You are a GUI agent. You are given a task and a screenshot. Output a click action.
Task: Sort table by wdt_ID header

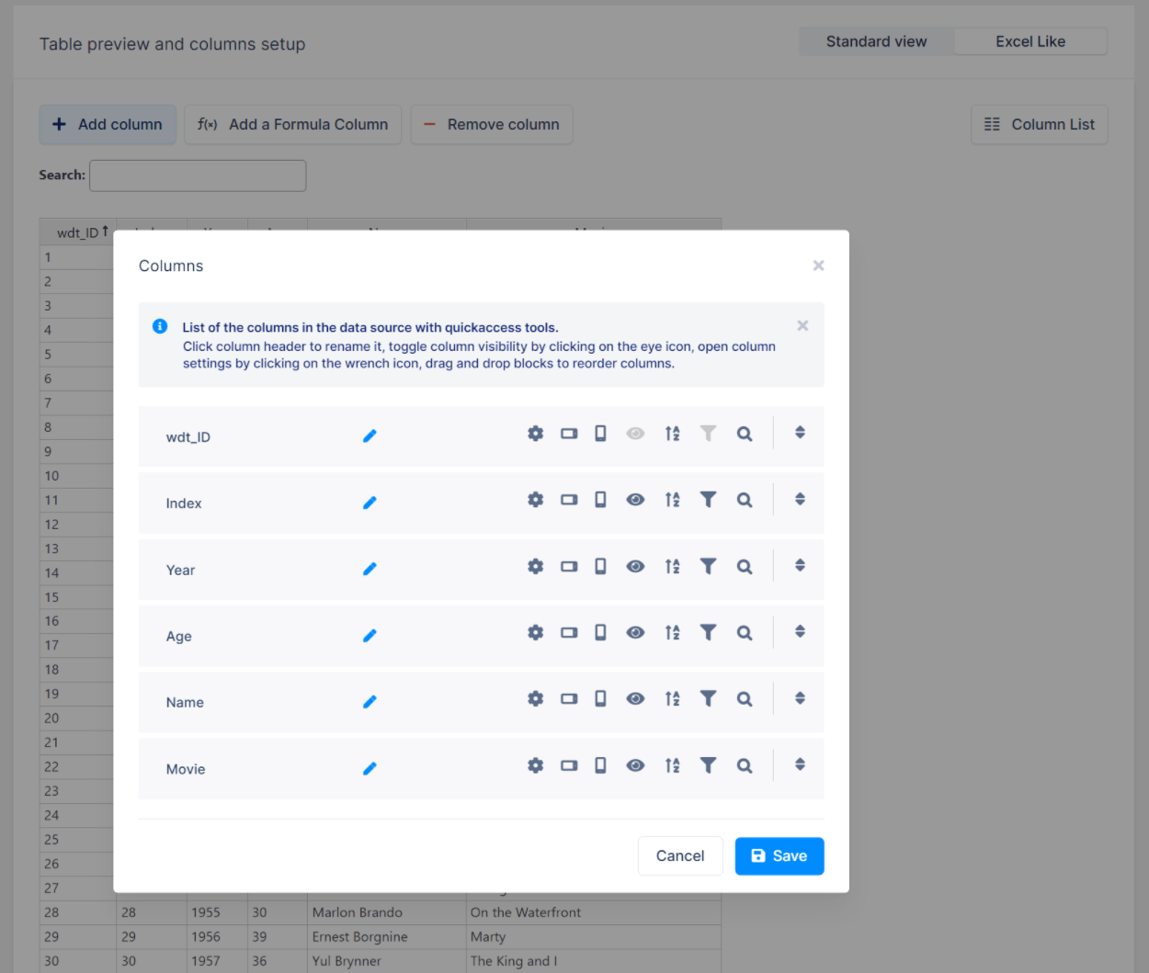tap(78, 232)
